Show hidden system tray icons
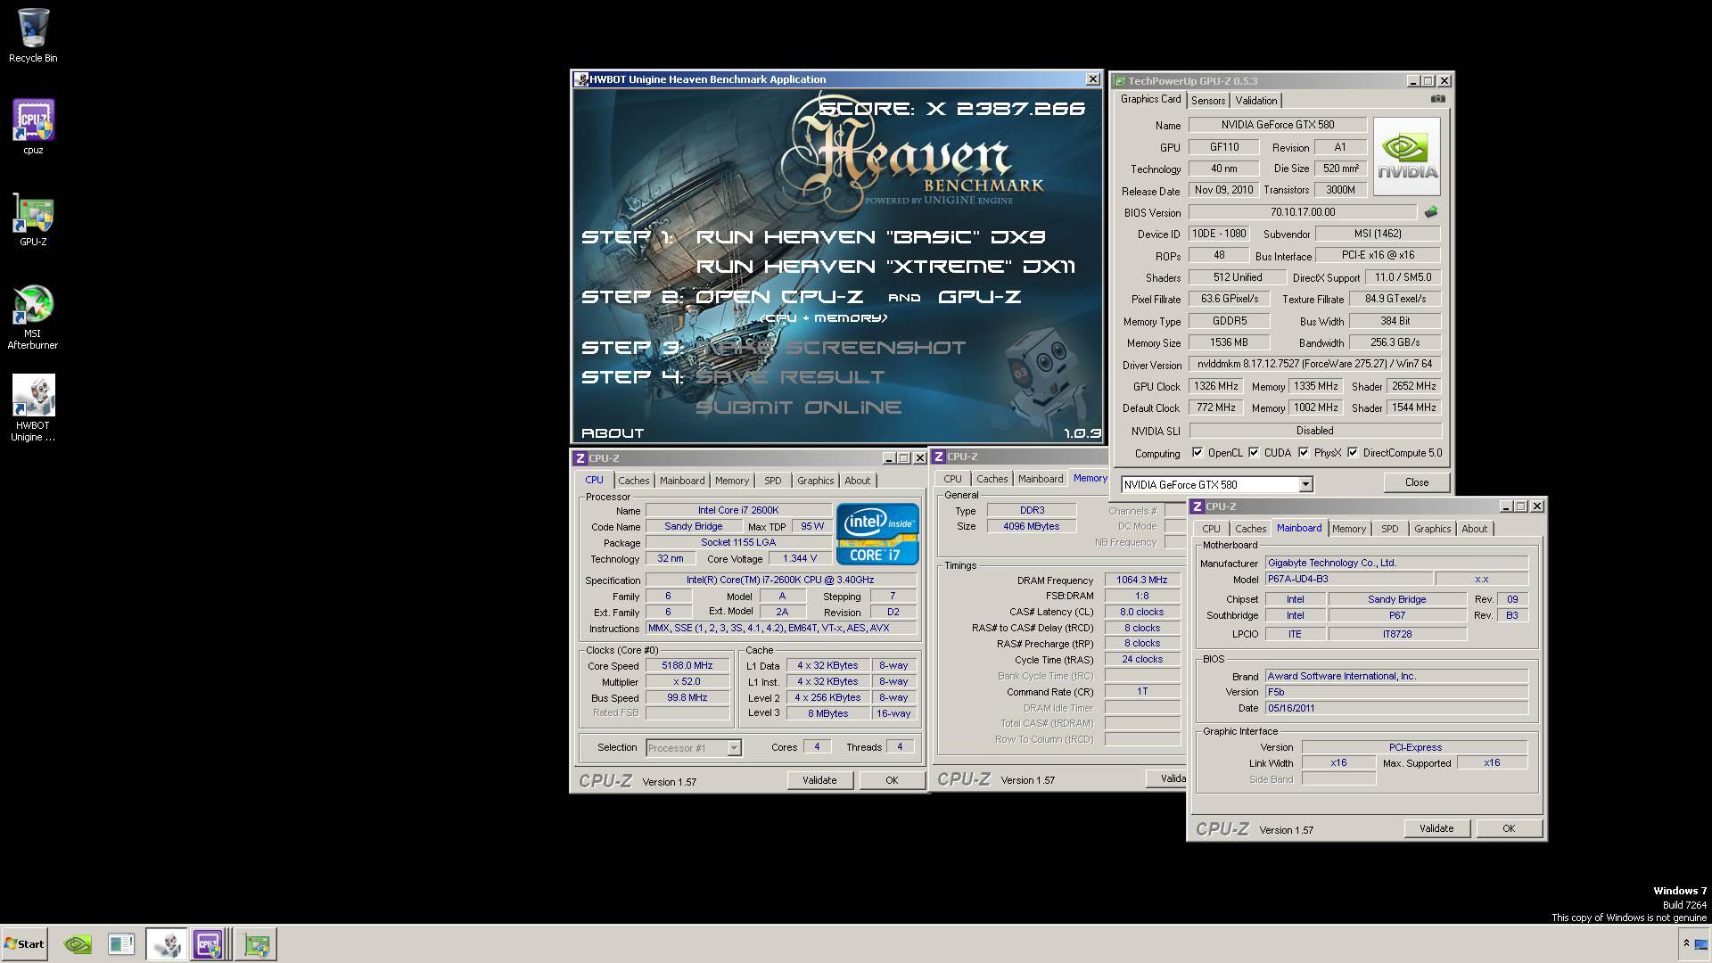Screen dimensions: 1712x963 tap(1685, 943)
